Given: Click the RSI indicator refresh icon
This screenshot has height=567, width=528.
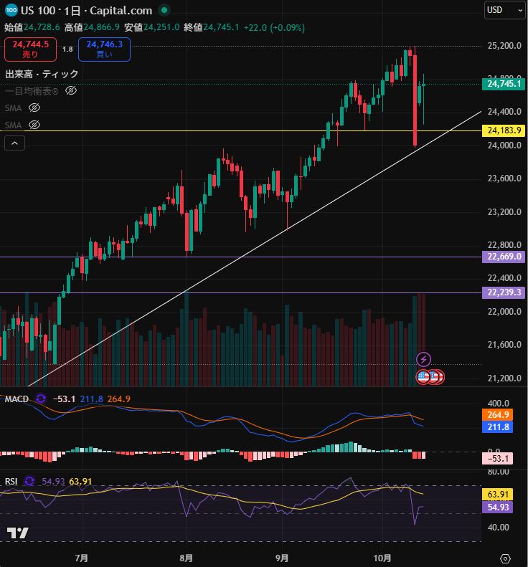Looking at the screenshot, I should (29, 482).
